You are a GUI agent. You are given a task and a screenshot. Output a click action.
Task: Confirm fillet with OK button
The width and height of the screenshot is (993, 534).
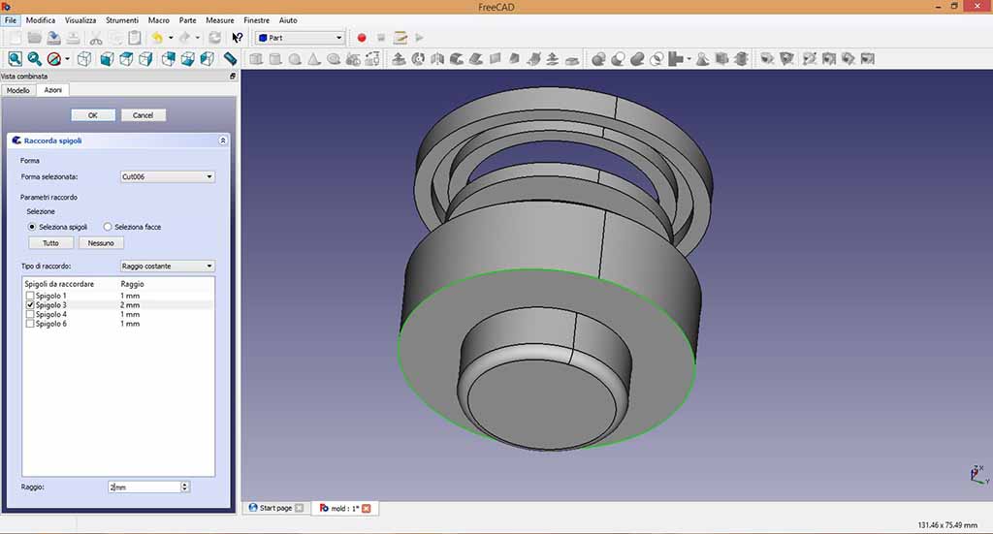(x=93, y=115)
